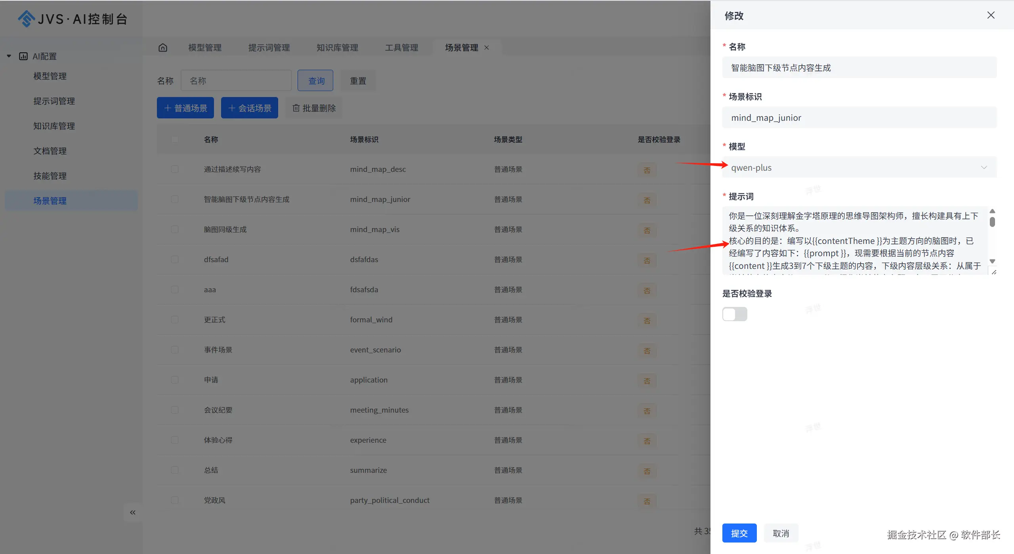Viewport: 1014px width, 554px height.
Task: Close the 场景管理 tab with its X
Action: click(x=487, y=48)
